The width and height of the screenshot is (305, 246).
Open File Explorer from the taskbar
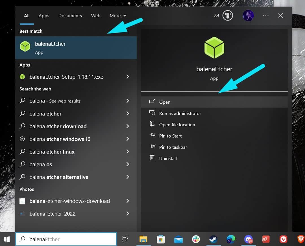pyautogui.click(x=143, y=239)
